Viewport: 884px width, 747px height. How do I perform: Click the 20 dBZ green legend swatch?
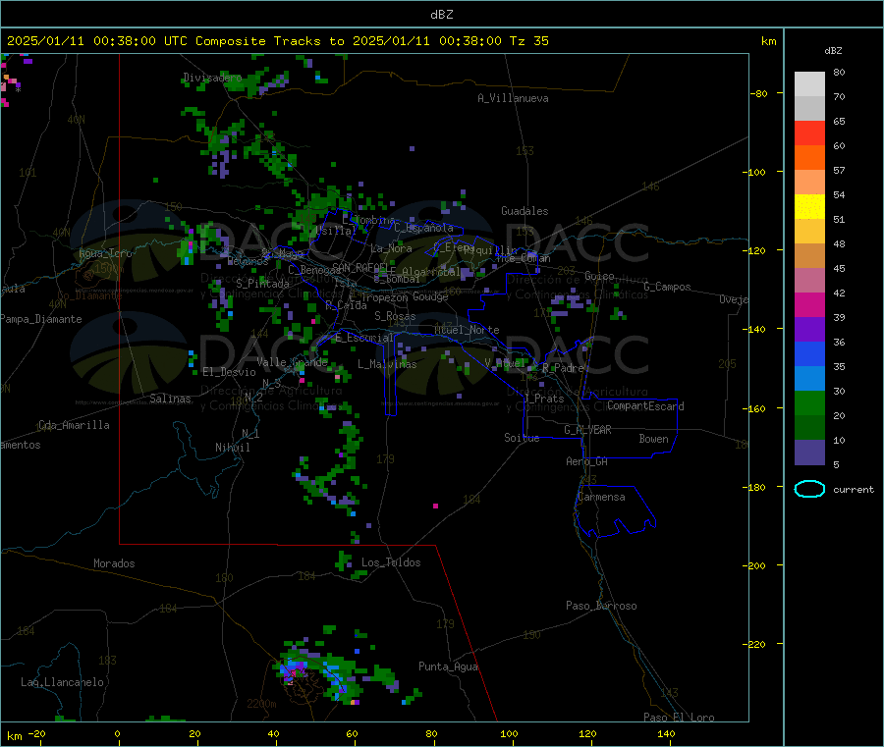click(809, 402)
